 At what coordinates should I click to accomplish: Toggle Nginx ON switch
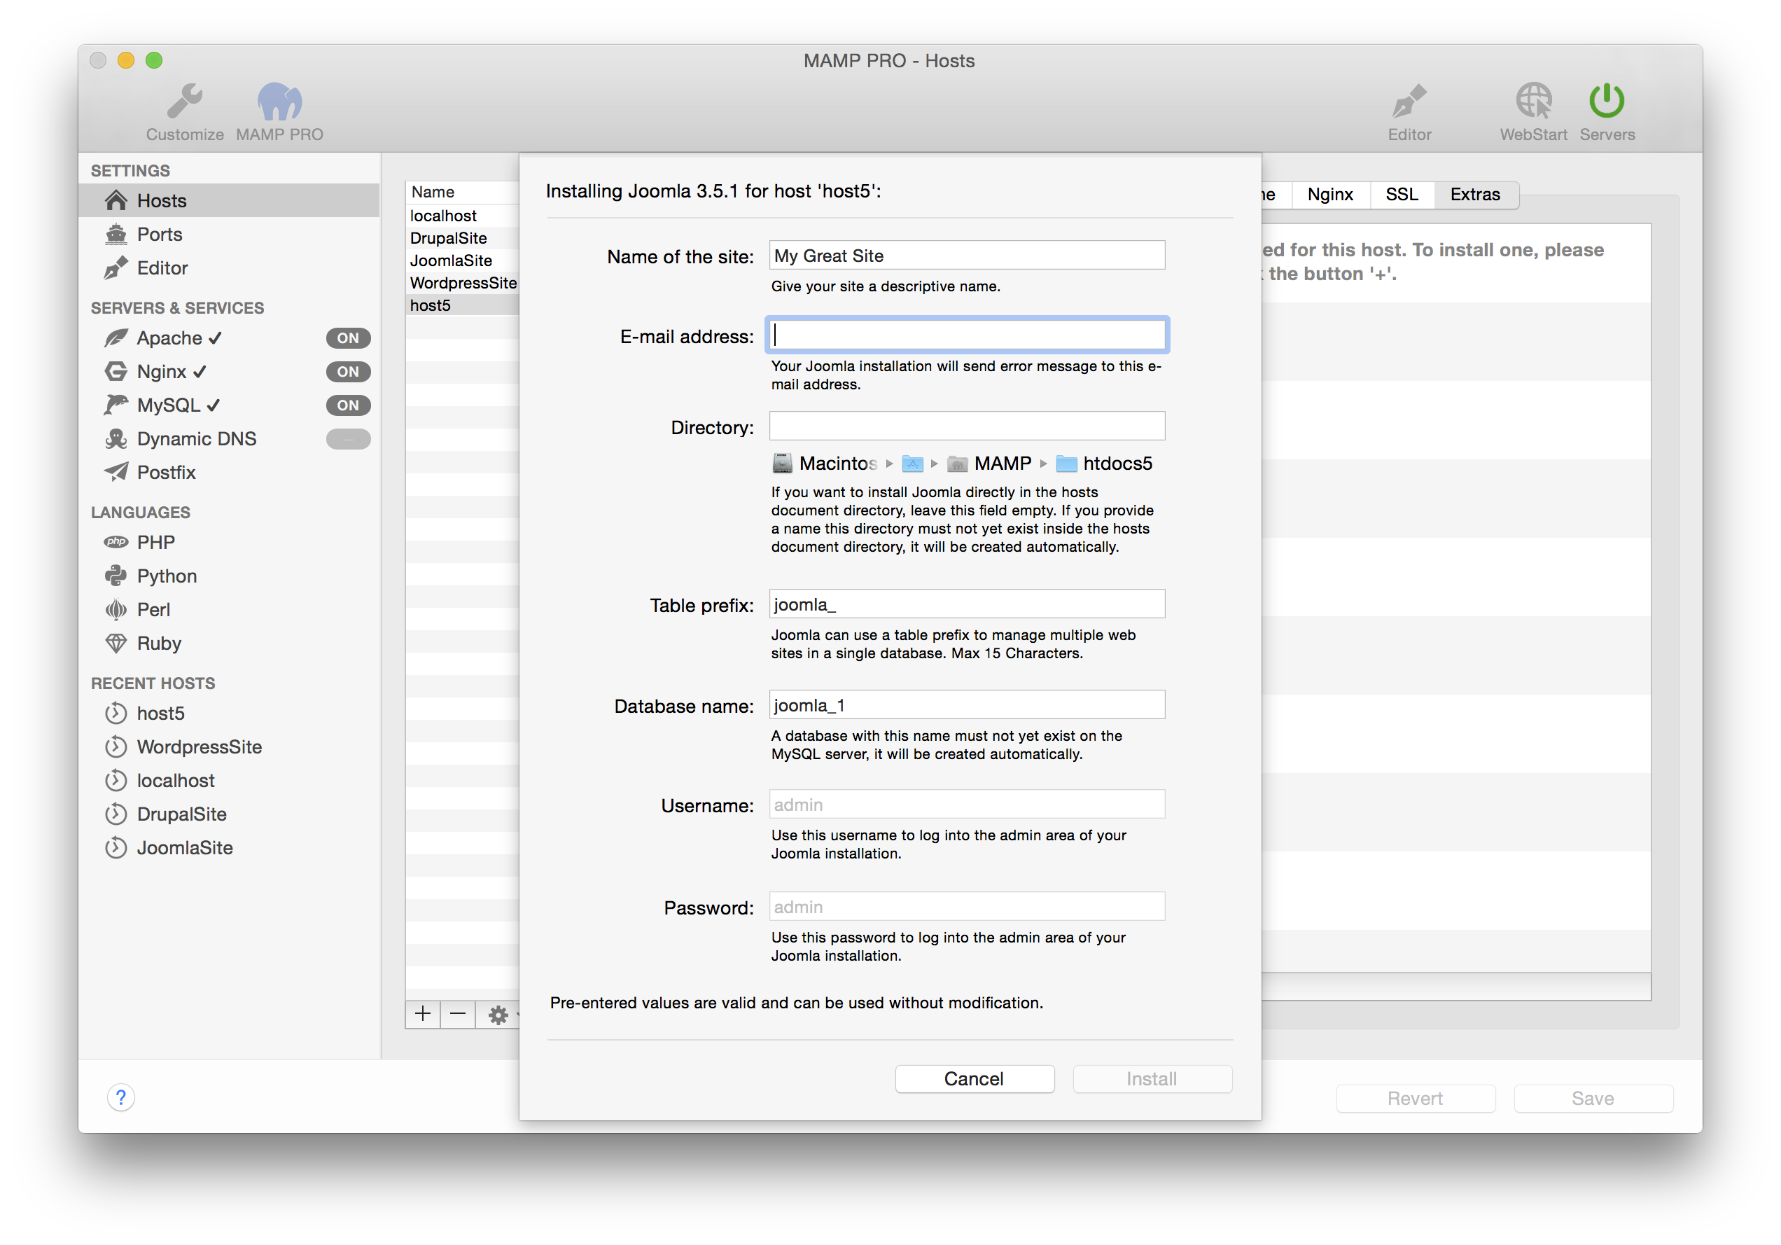click(x=348, y=372)
